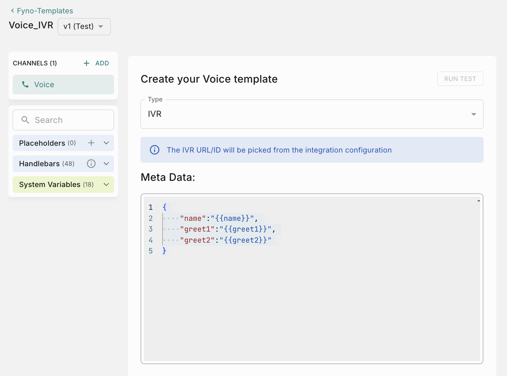Click the magnifier search icon
Image resolution: width=507 pixels, height=376 pixels.
[25, 120]
